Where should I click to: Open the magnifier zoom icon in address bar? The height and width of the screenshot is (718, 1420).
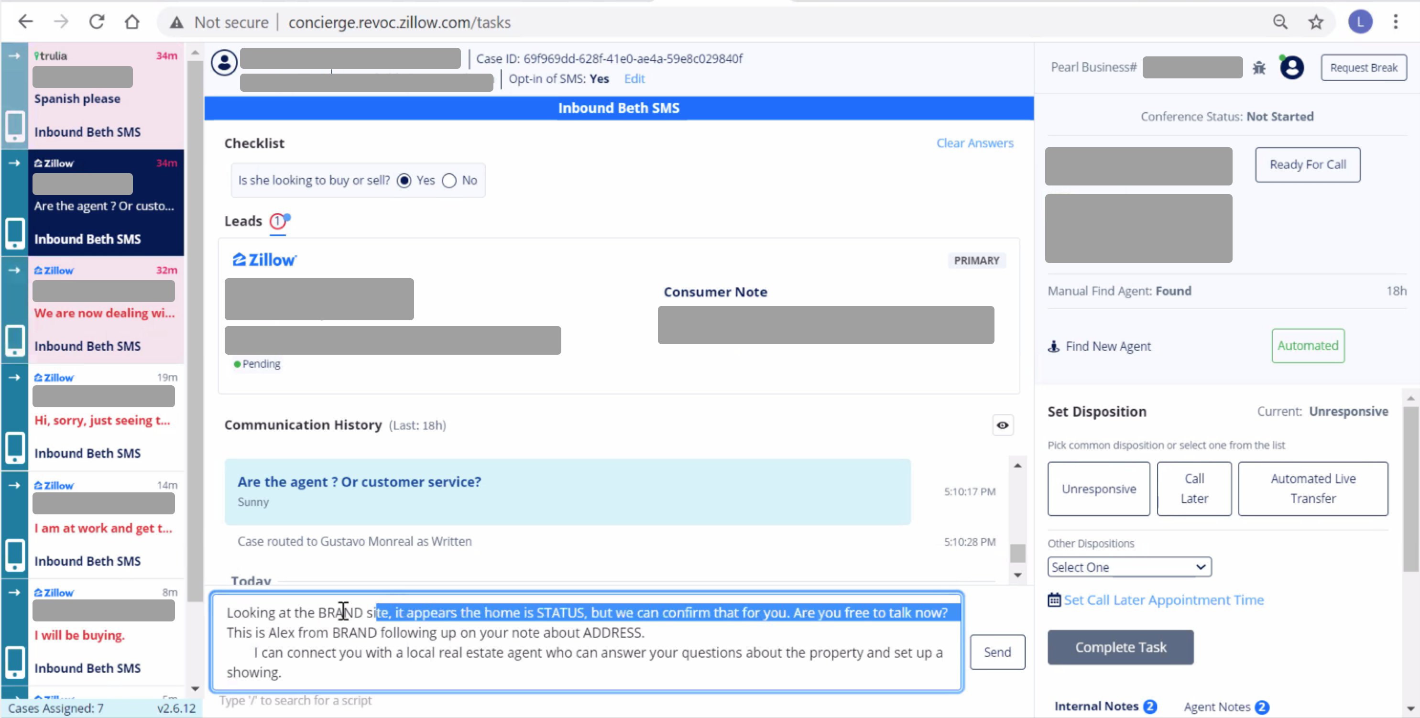tap(1280, 22)
